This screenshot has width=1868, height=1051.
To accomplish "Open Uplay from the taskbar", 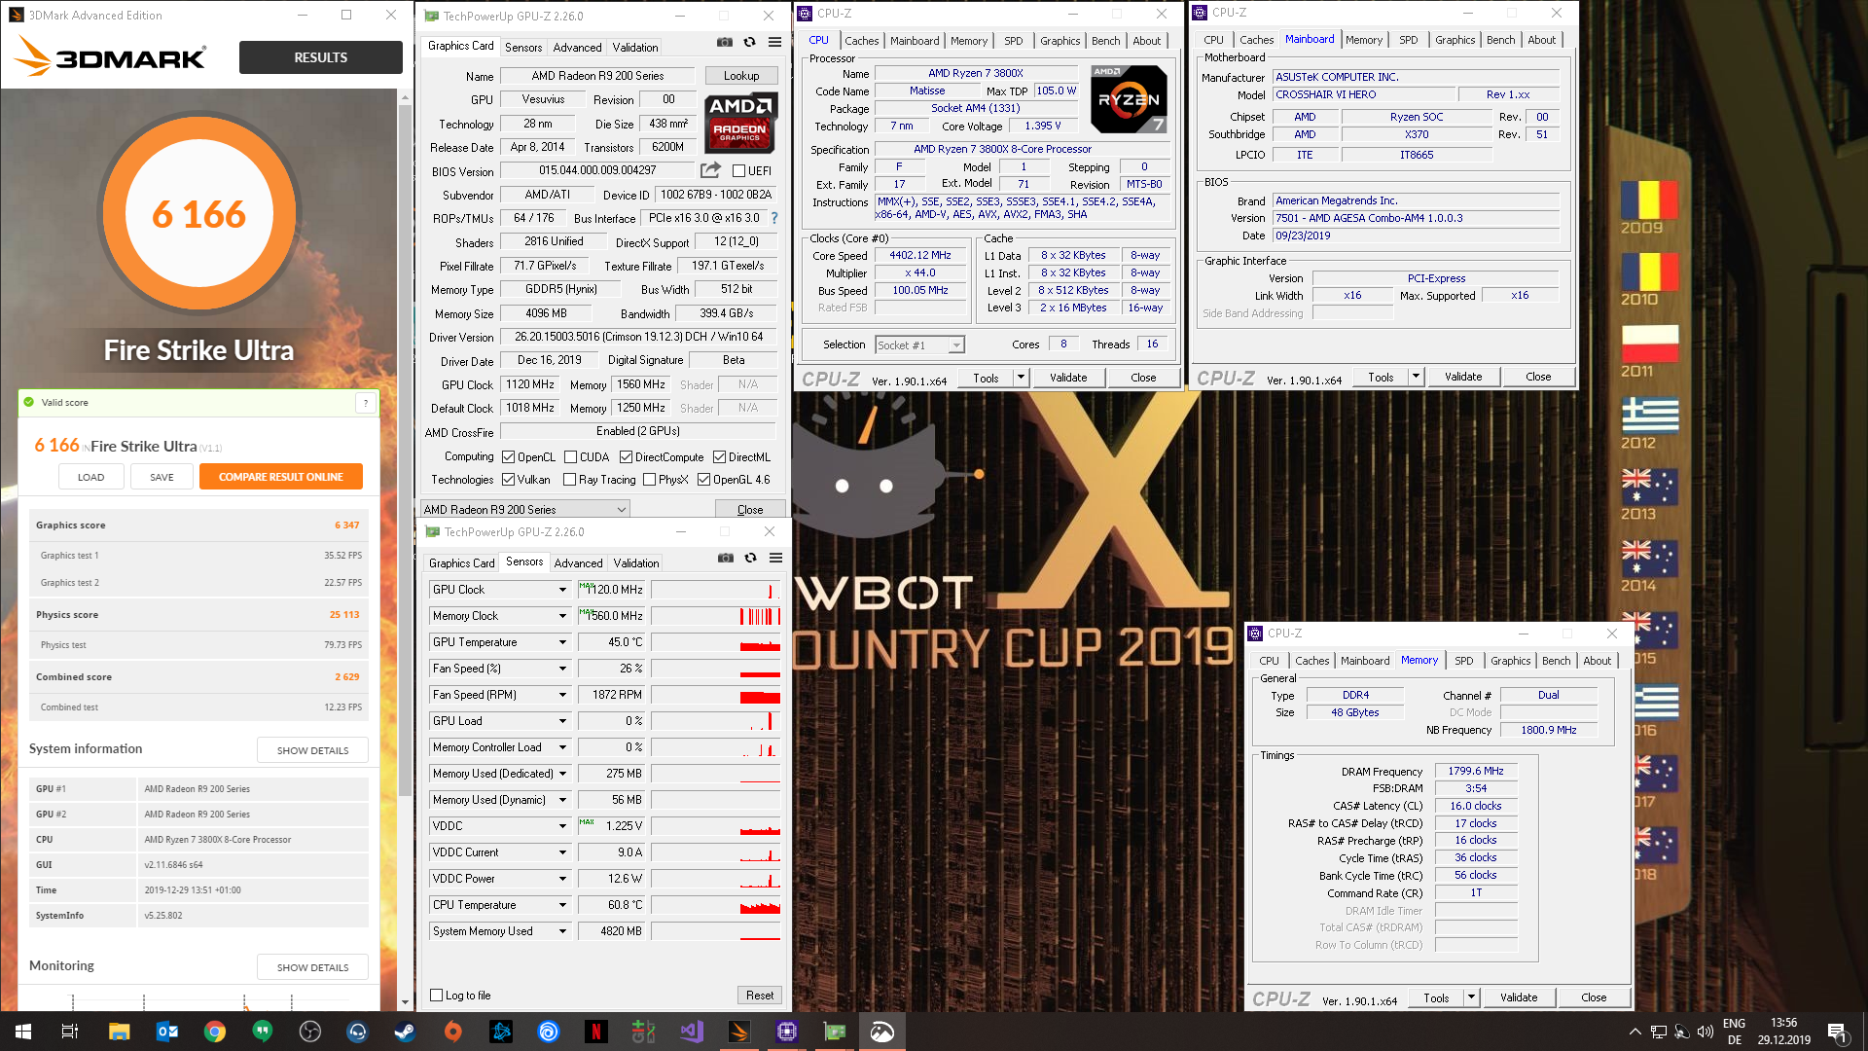I will point(548,1032).
